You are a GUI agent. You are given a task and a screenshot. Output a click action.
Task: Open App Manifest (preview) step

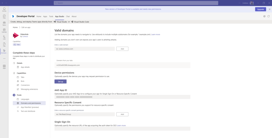(x=30, y=107)
